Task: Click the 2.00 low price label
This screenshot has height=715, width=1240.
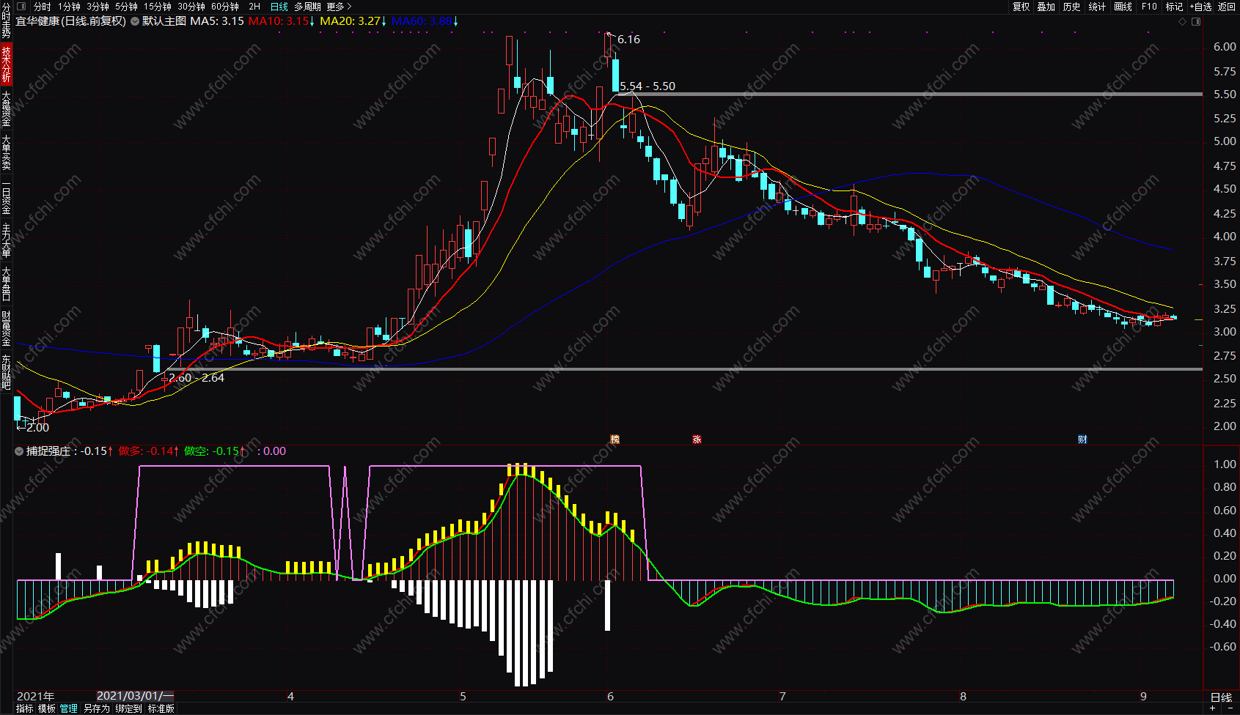Action: 37,428
